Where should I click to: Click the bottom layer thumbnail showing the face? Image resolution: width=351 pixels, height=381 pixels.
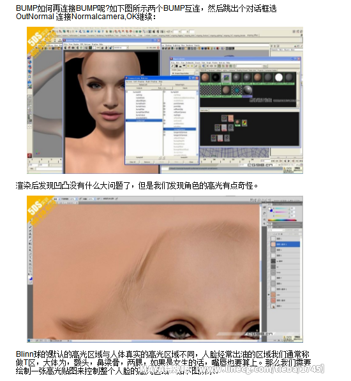click(x=273, y=306)
